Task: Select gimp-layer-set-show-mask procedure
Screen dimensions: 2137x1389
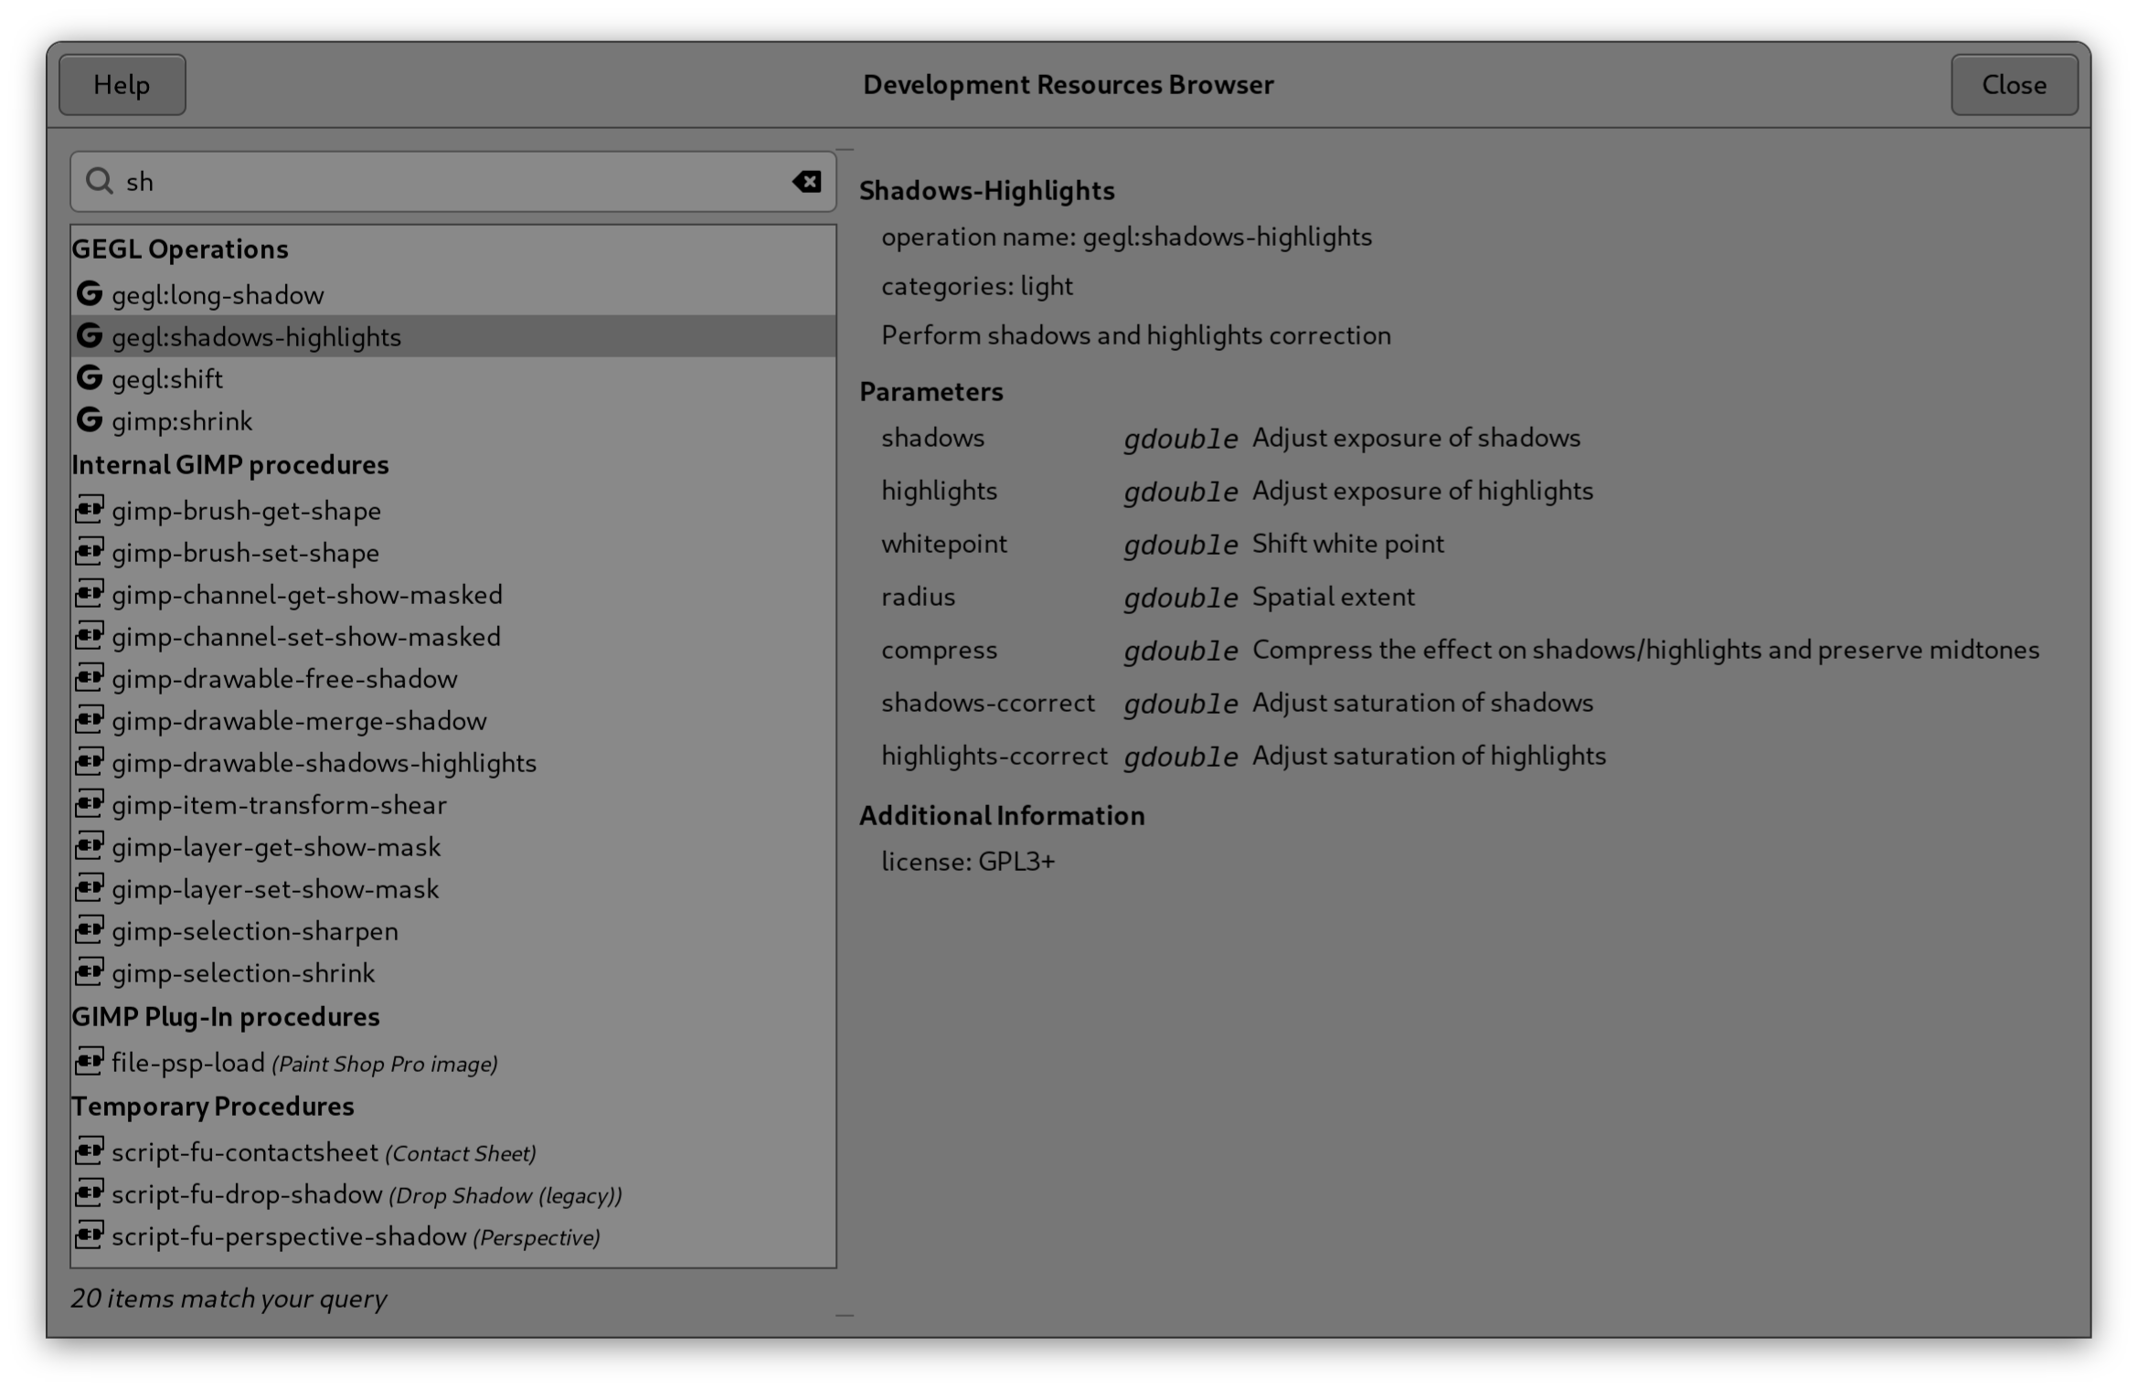Action: (453, 888)
